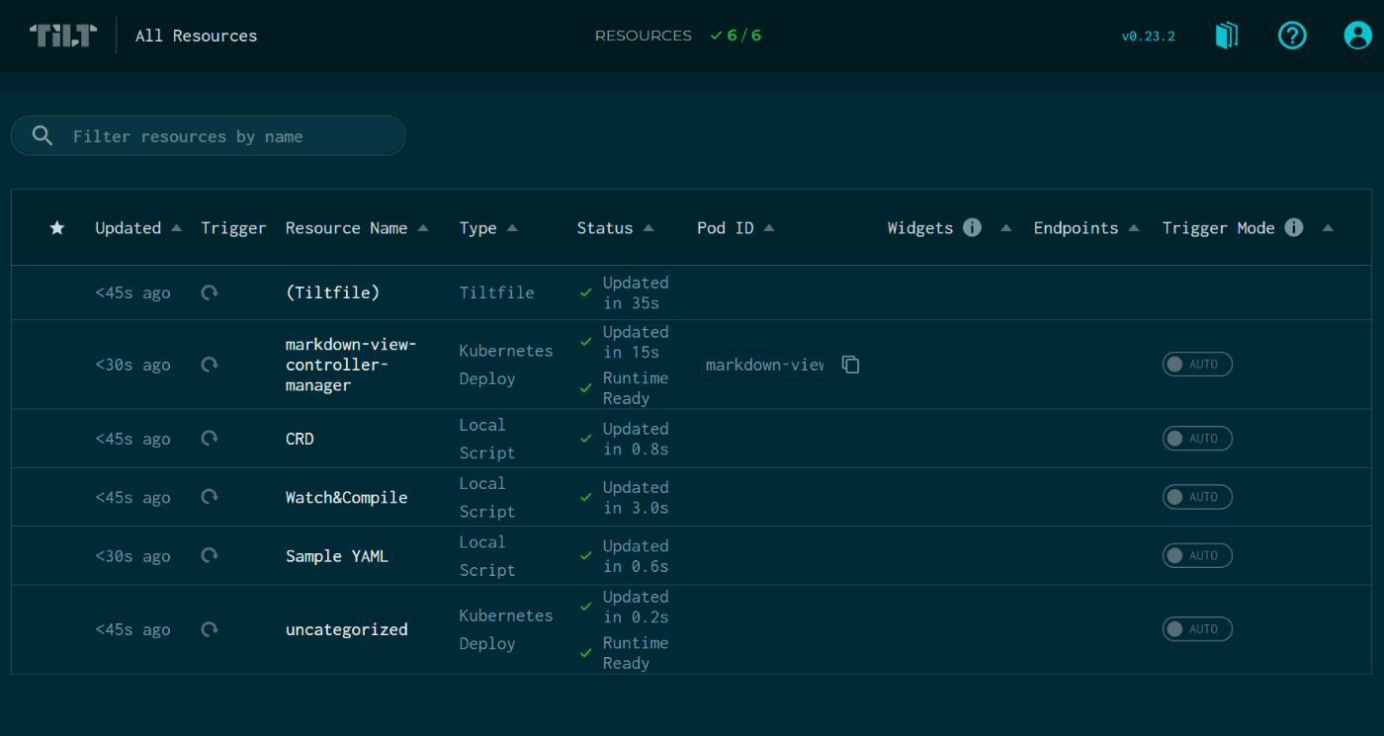Viewport: 1384px width, 736px height.
Task: Click 'Local Script' type in CRD row
Action: 487,439
